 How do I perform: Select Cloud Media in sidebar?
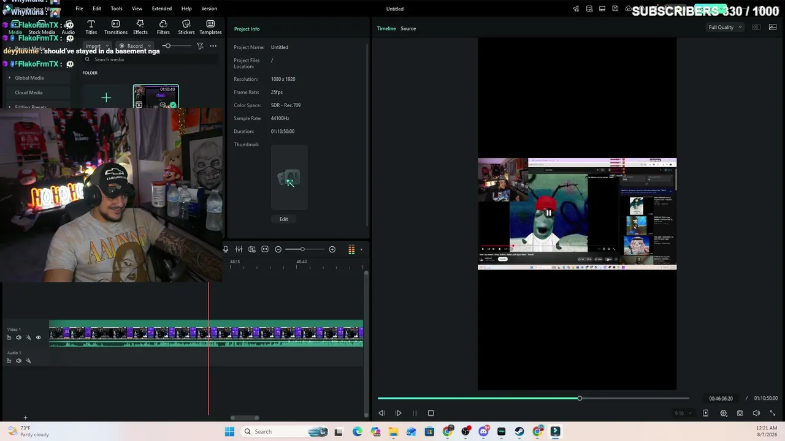(29, 92)
